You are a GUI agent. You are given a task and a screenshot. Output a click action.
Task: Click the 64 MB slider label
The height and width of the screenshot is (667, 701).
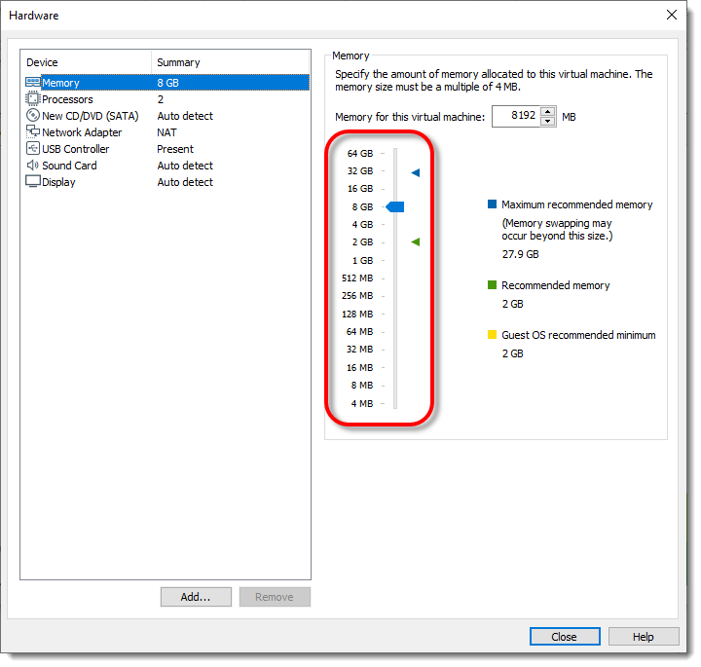[359, 332]
